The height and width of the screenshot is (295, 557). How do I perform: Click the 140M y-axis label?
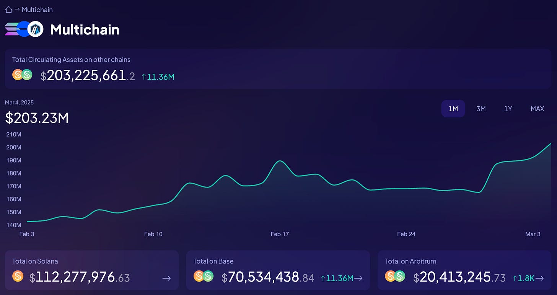[x=14, y=225]
